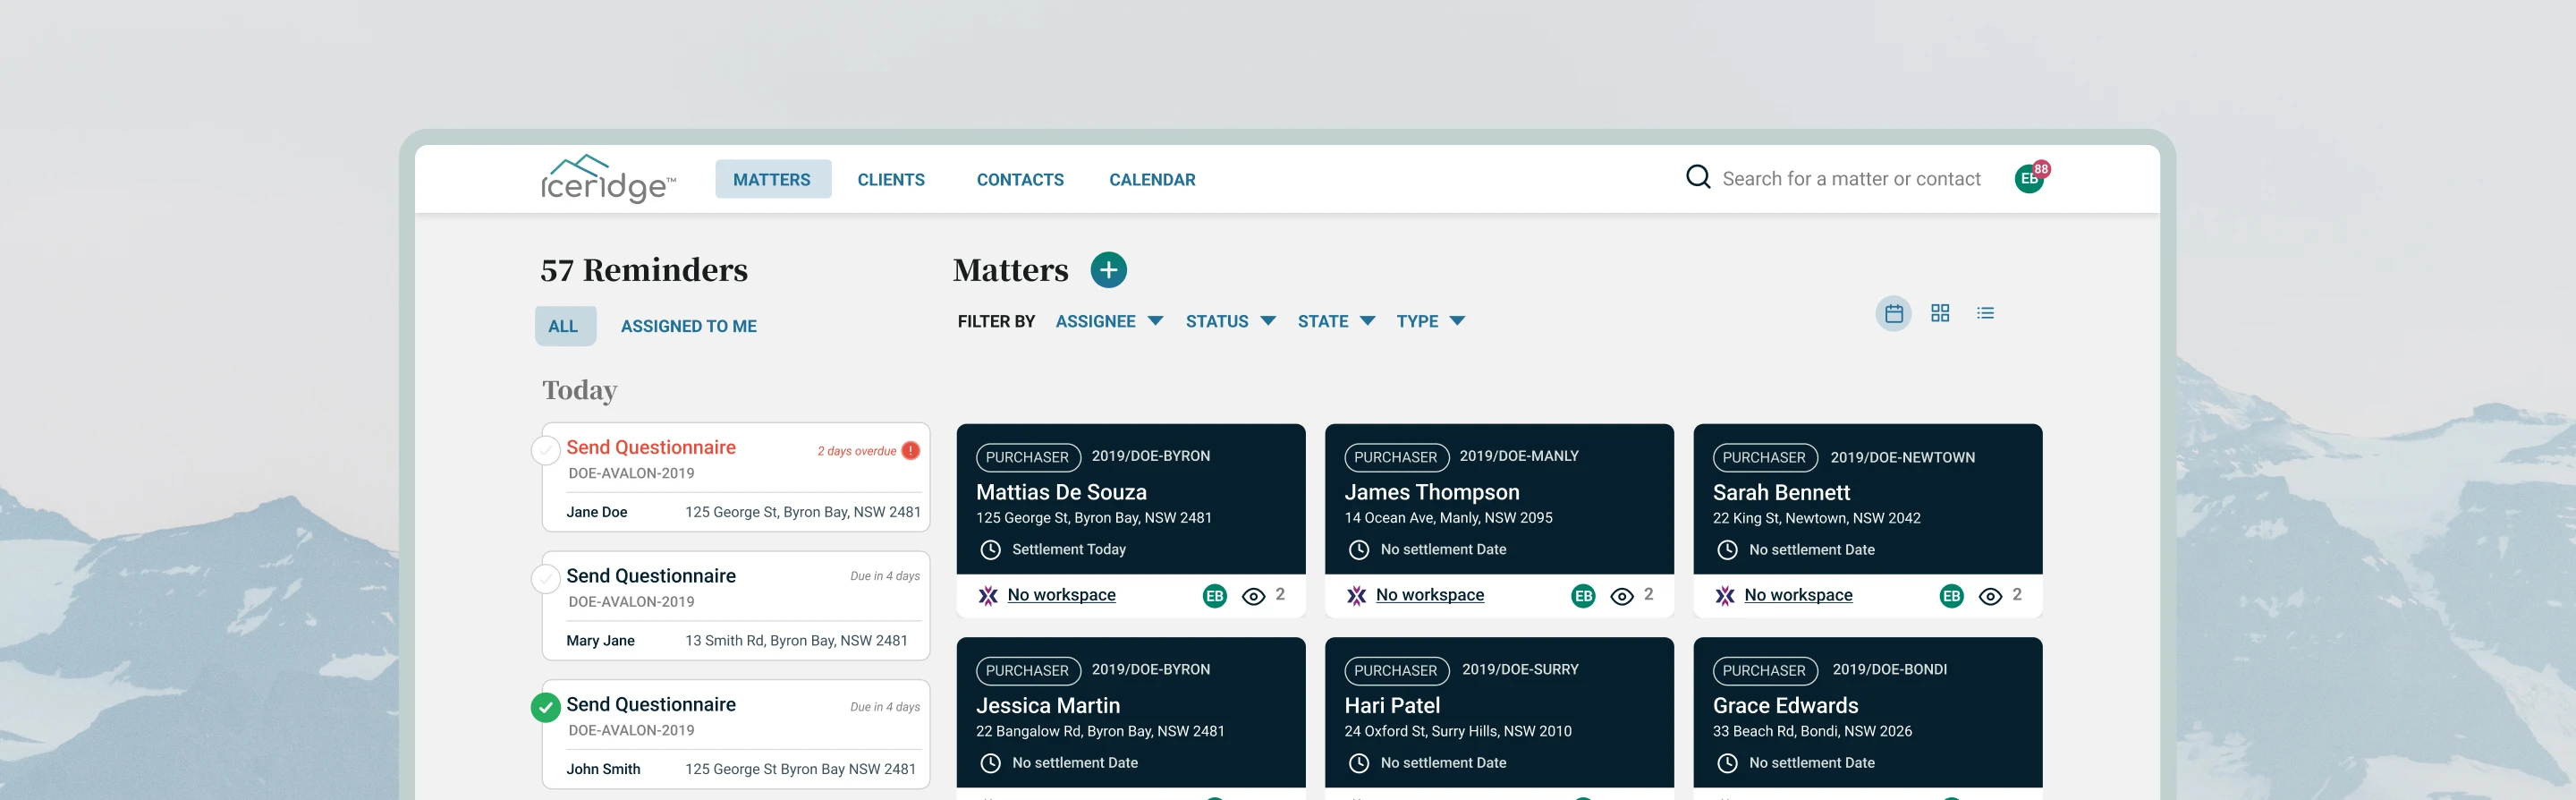Open No workspace link for James Thompson

click(1430, 595)
